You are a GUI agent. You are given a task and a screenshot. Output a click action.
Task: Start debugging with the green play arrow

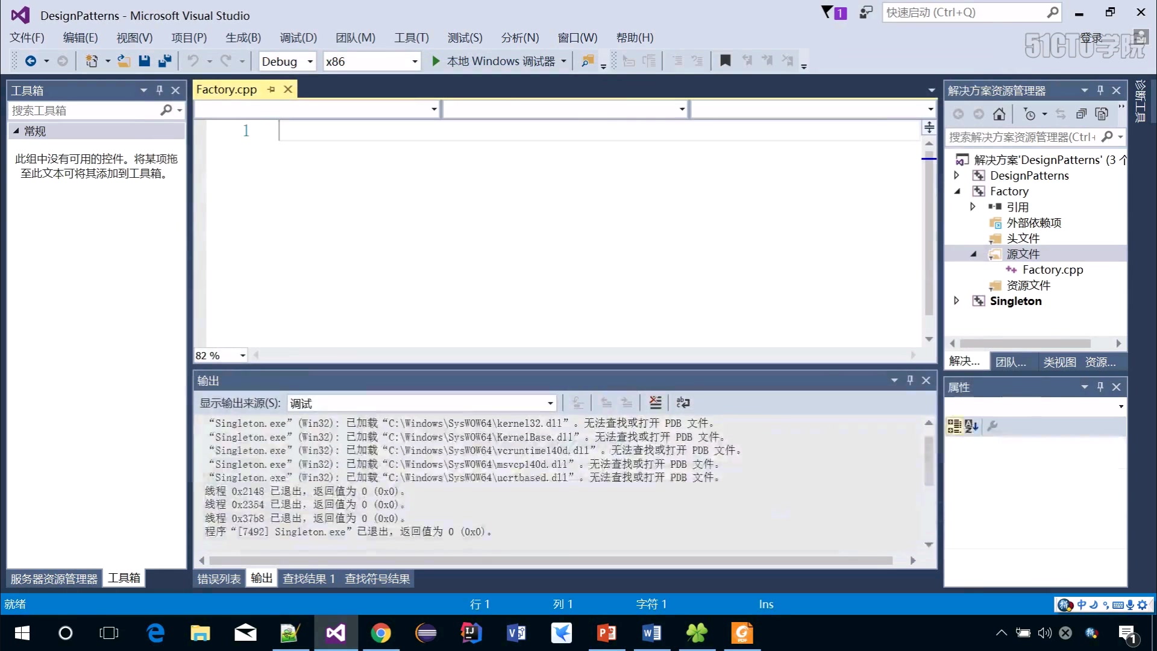(x=436, y=61)
